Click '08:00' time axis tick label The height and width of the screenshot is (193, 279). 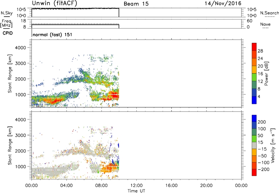[101, 186]
